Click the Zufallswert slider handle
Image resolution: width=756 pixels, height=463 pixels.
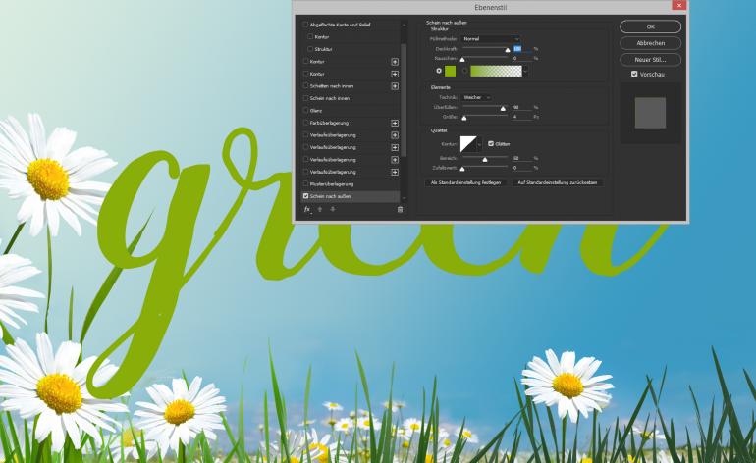(462, 169)
